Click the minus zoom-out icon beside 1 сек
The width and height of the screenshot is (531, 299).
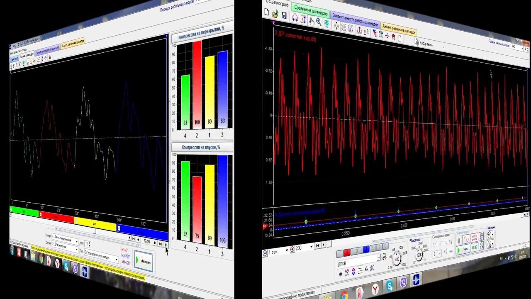(x=265, y=253)
